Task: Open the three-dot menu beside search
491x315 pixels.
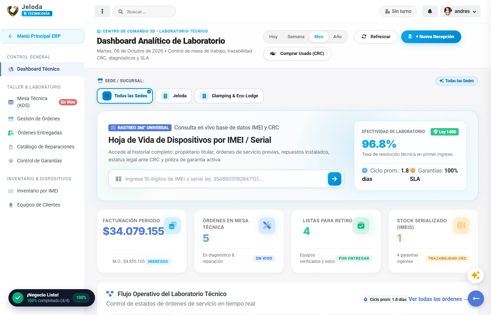Action: 102,12
